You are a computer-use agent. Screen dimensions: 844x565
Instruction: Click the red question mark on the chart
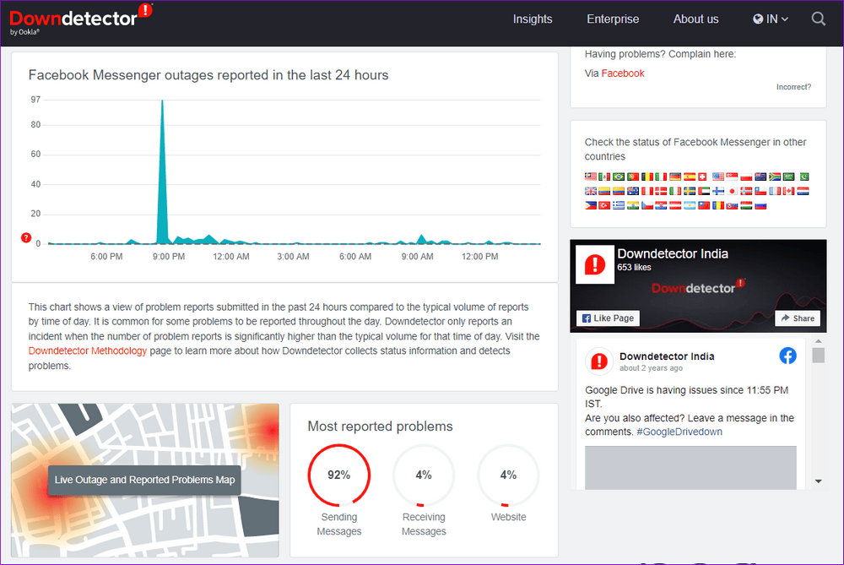26,238
